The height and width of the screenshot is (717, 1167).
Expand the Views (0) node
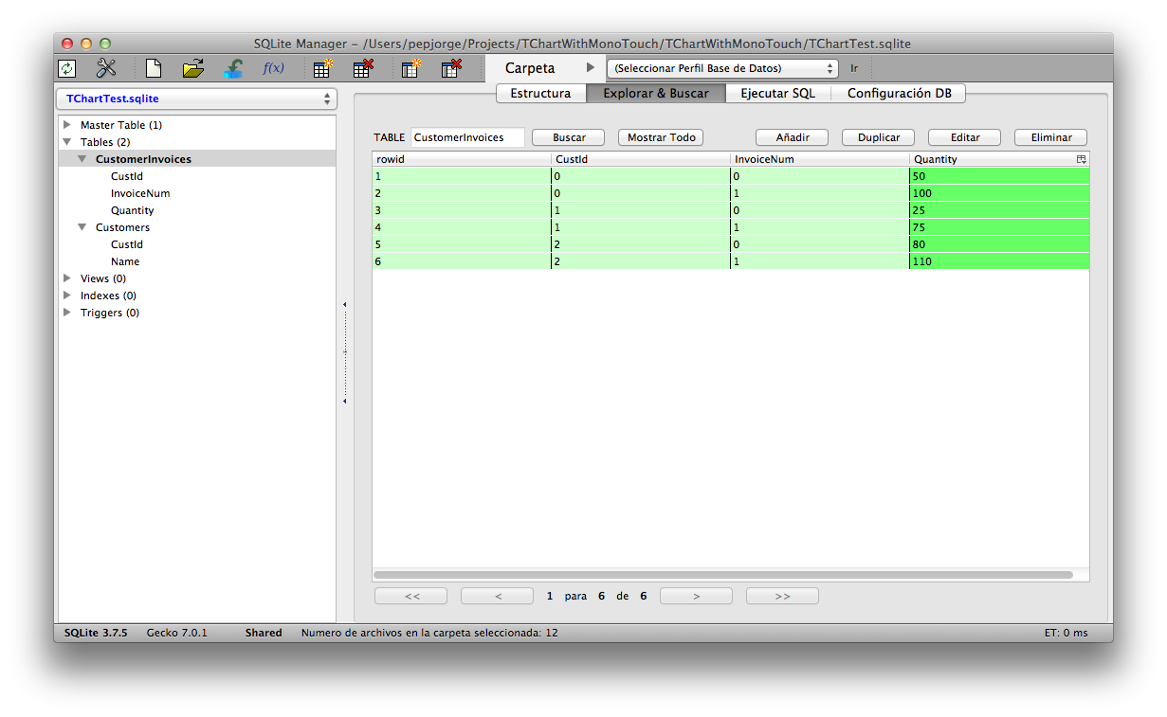[67, 278]
